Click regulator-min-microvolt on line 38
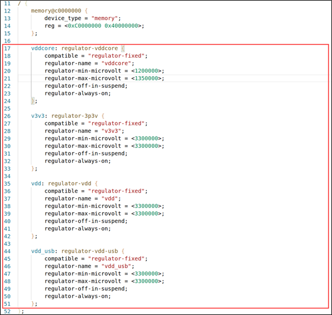332x315 pixels. (83, 206)
